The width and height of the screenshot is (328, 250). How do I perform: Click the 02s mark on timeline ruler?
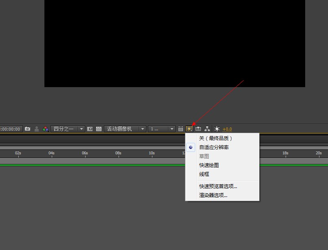point(18,153)
